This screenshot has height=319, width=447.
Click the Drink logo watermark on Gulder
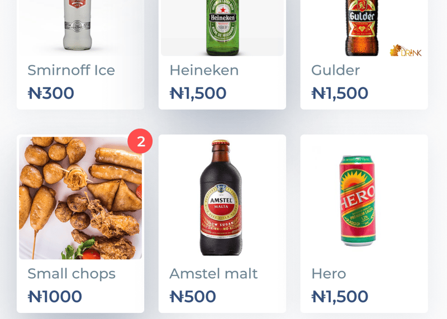(x=406, y=51)
